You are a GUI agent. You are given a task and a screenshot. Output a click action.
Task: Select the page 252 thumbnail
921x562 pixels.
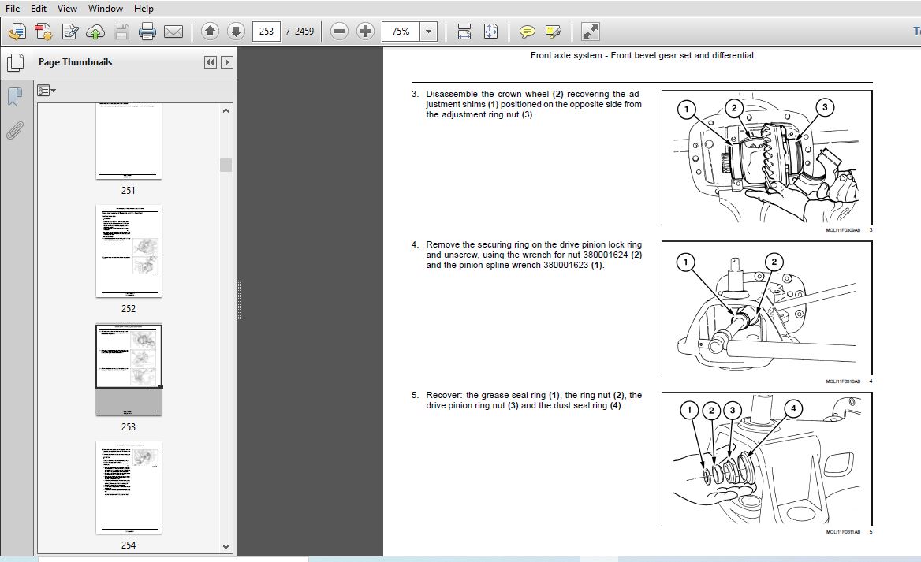coord(129,251)
